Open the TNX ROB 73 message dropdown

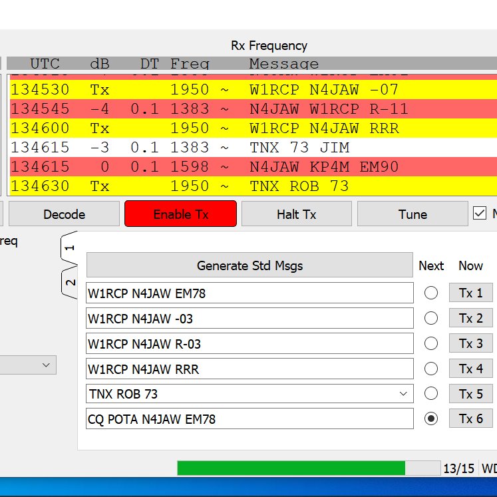coord(403,394)
